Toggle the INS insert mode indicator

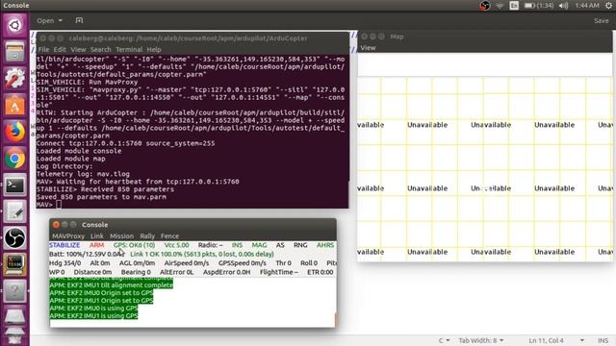tap(603, 340)
